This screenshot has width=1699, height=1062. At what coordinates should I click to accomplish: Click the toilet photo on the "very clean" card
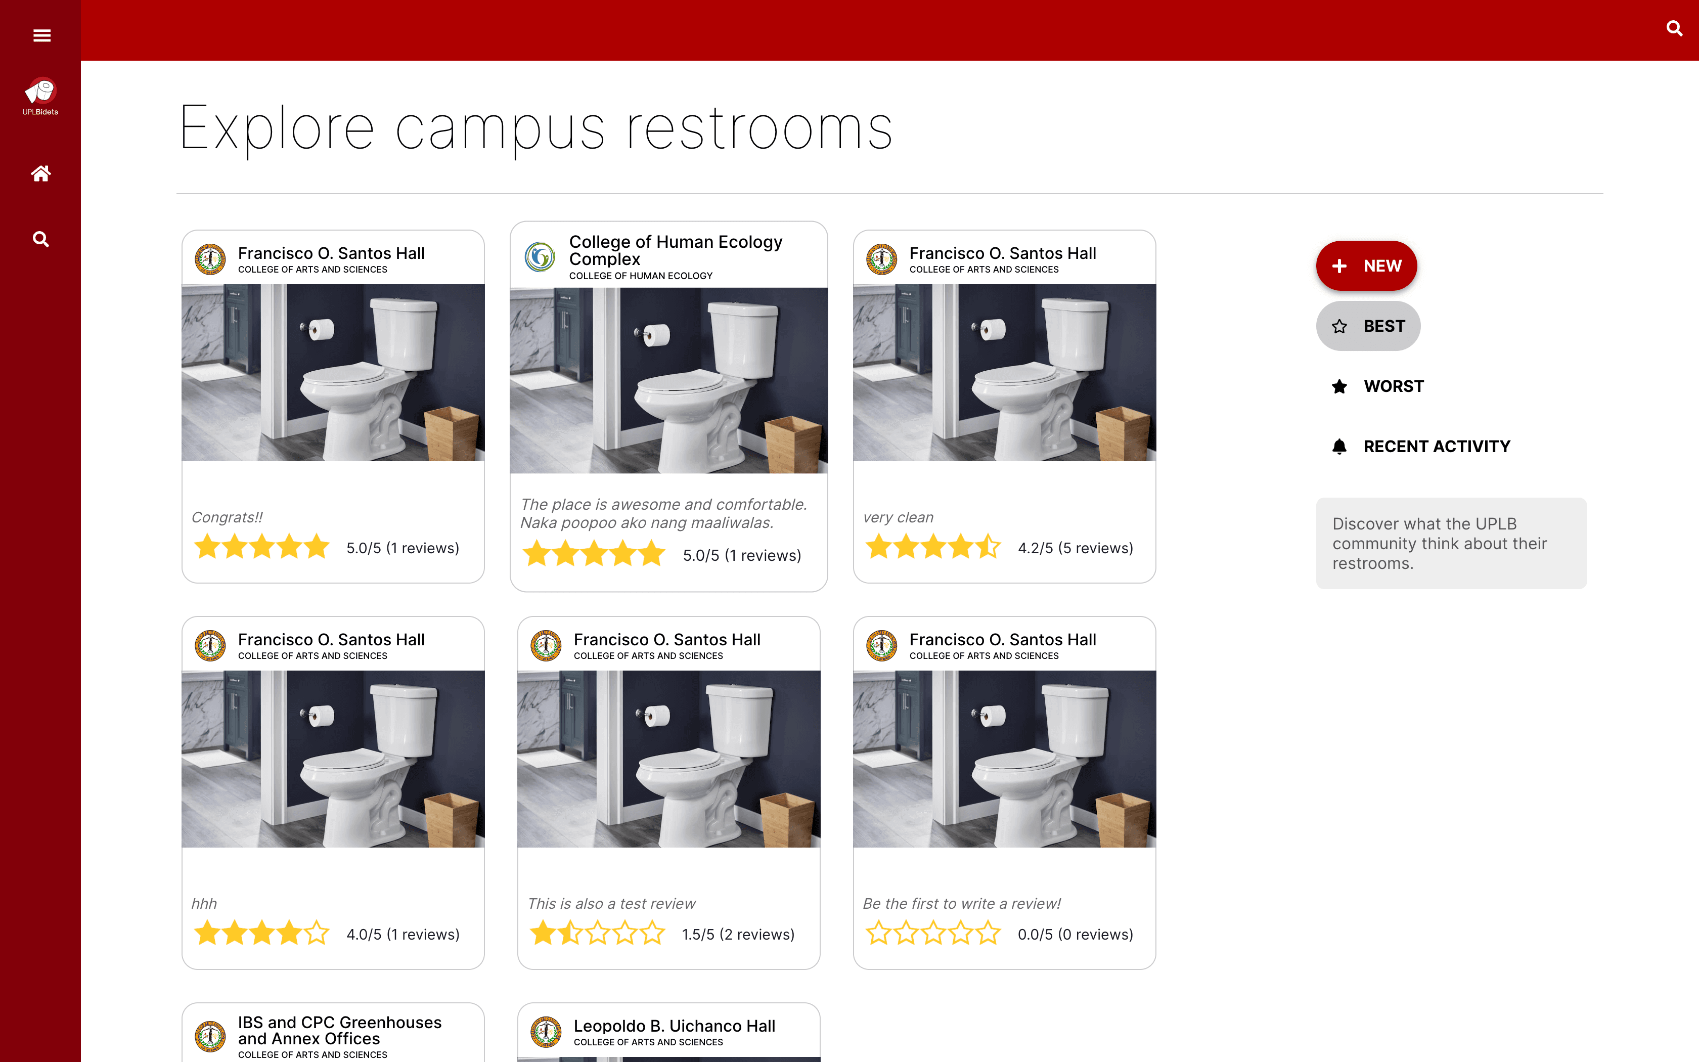[1004, 373]
